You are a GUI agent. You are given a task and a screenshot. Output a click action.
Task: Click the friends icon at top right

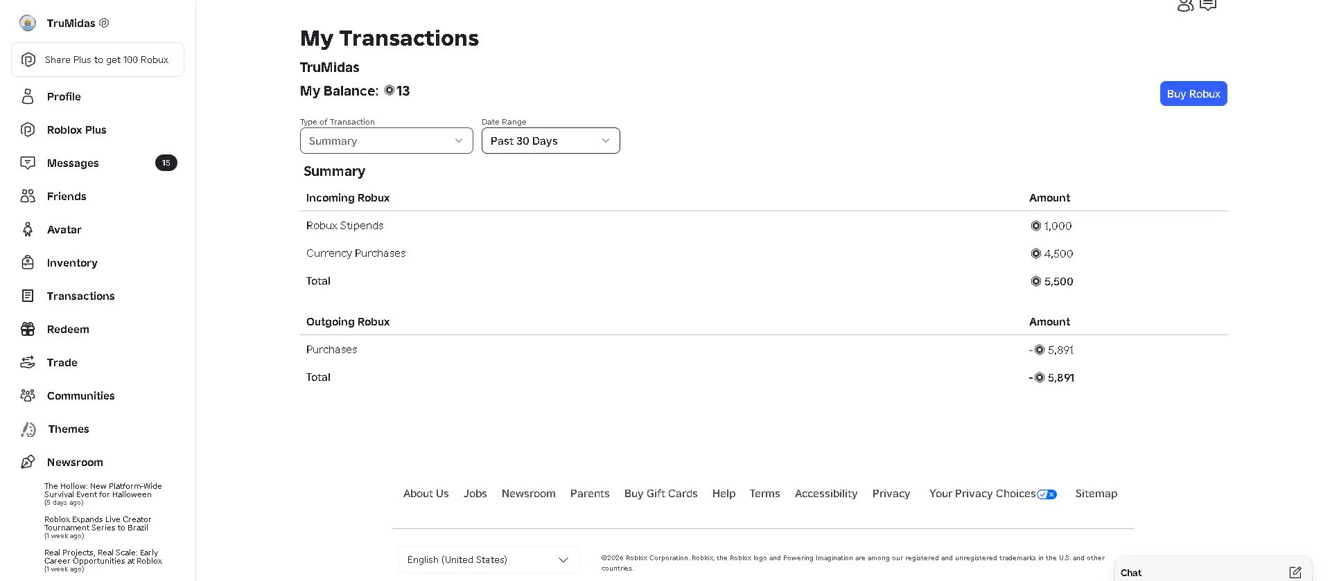1185,5
